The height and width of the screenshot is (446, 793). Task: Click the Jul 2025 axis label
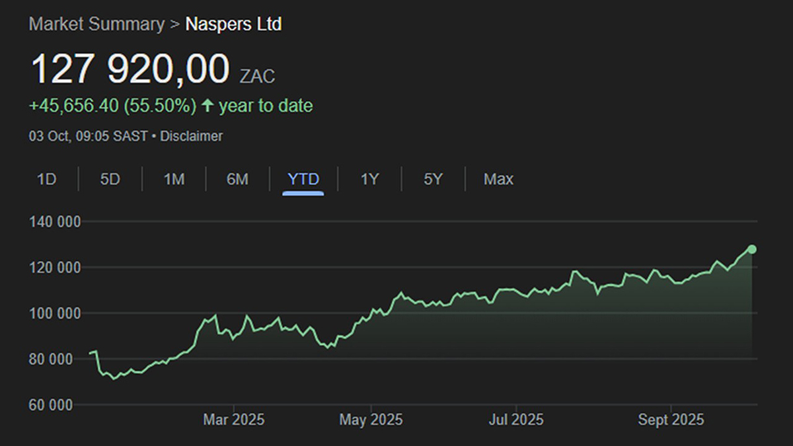coord(515,420)
